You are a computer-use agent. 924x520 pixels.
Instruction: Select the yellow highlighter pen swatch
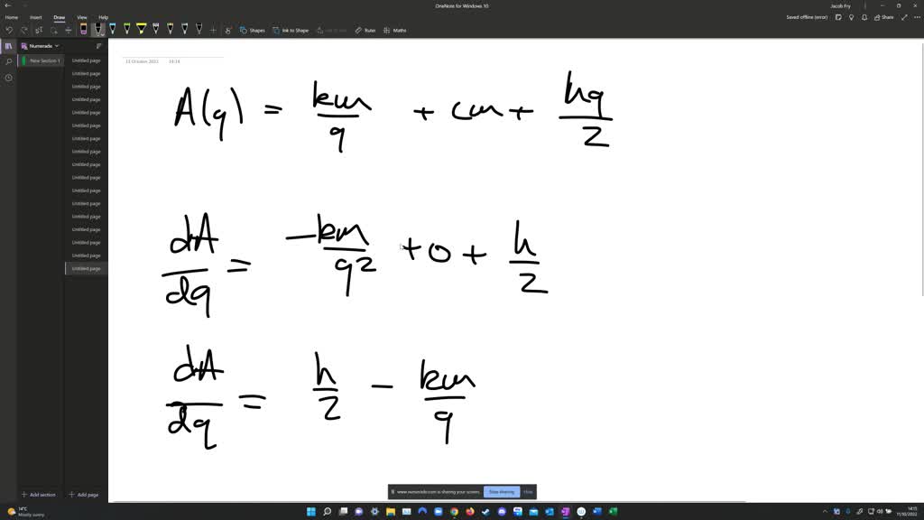(x=142, y=30)
